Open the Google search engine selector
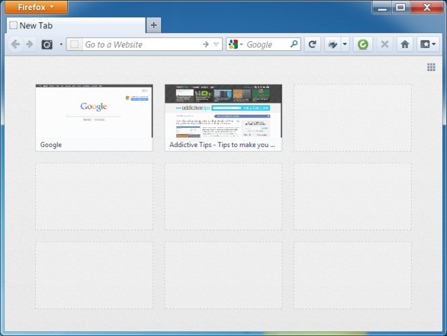Screen dimensions: 447x336 point(236,45)
